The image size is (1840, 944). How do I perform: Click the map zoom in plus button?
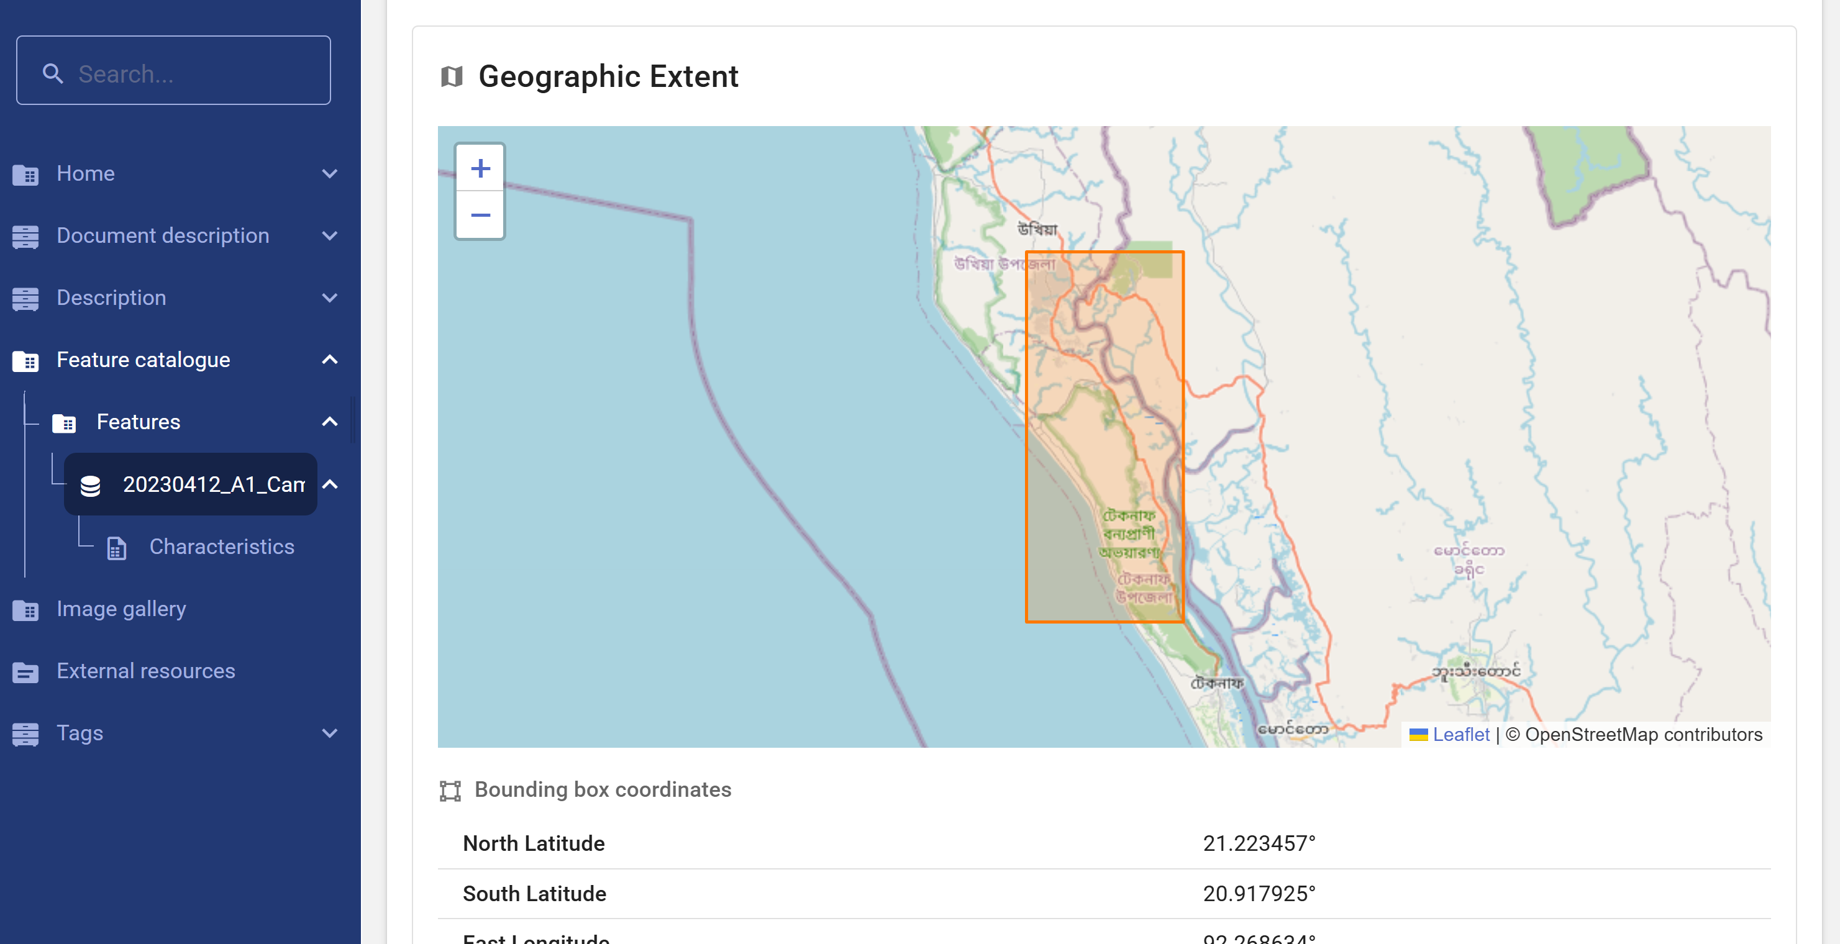(480, 168)
